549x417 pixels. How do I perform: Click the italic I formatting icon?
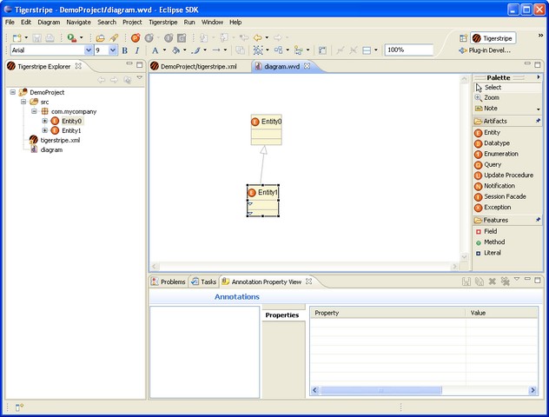tap(137, 50)
